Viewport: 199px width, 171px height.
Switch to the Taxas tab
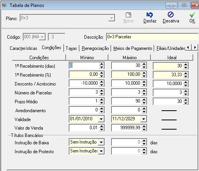(x=71, y=48)
